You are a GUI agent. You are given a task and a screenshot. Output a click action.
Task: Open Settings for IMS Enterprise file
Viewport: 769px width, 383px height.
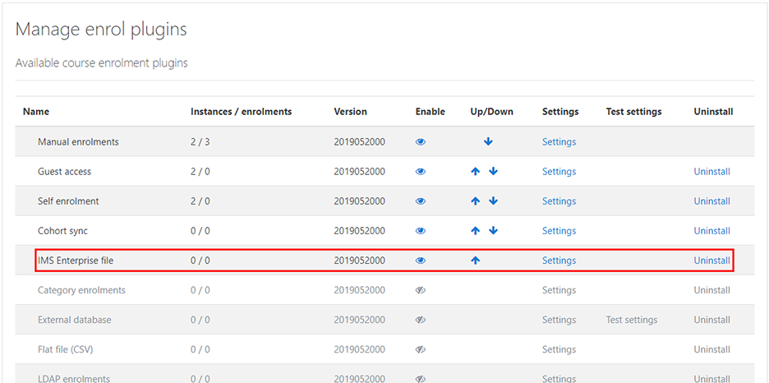pos(559,261)
